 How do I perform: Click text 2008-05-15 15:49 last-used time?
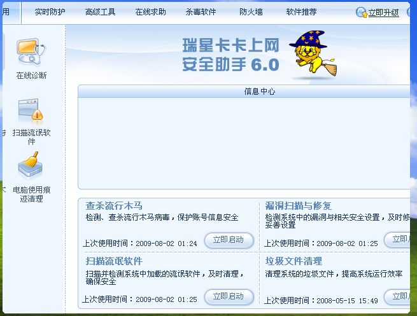pyautogui.click(x=347, y=301)
